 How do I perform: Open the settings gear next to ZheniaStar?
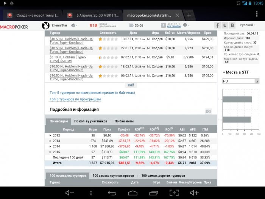73,25
